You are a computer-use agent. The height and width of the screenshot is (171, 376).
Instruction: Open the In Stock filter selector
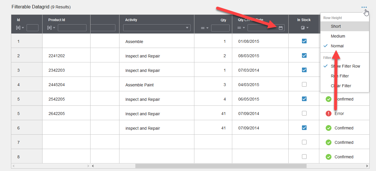pos(305,28)
